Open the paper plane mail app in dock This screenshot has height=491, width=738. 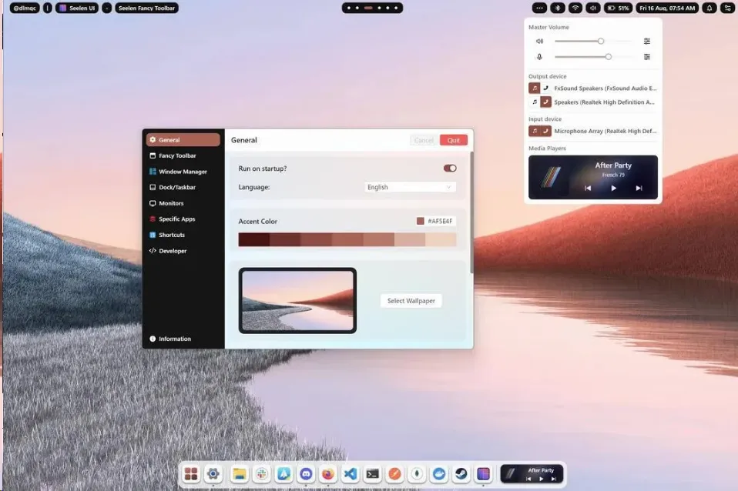click(x=283, y=474)
